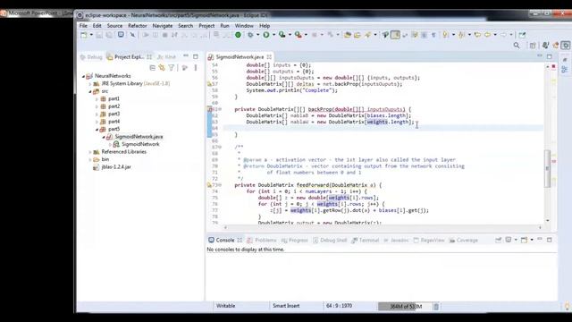Switch to the Debug view tab
Screen dimensions: 572x322
[x=91, y=57]
